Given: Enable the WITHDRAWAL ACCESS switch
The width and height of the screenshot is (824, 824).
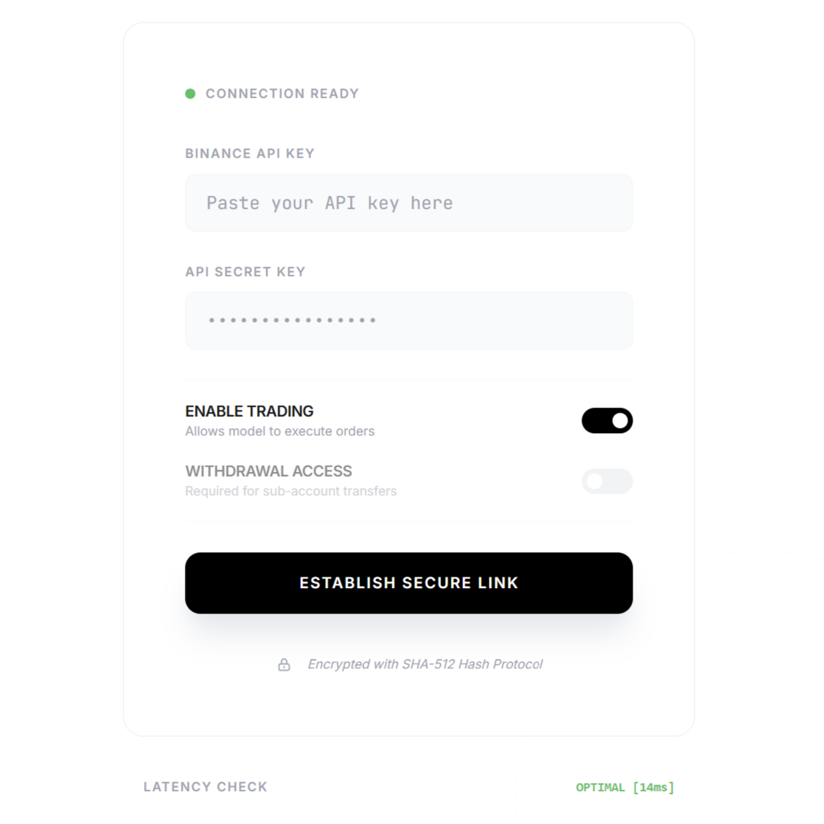Looking at the screenshot, I should tap(607, 481).
